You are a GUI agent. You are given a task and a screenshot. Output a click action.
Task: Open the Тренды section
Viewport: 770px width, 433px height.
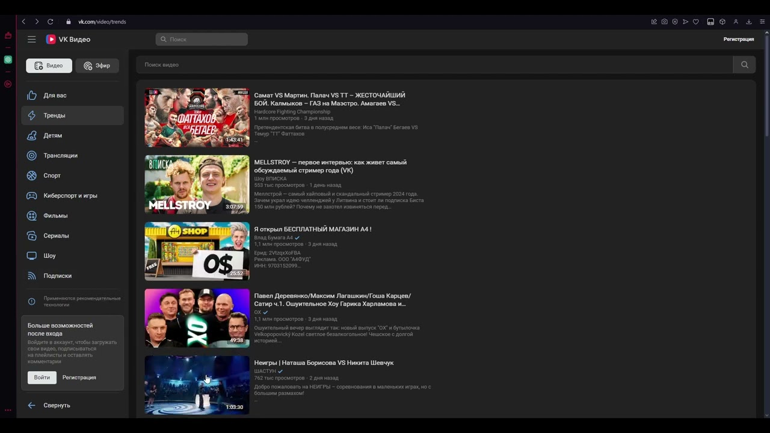click(72, 115)
